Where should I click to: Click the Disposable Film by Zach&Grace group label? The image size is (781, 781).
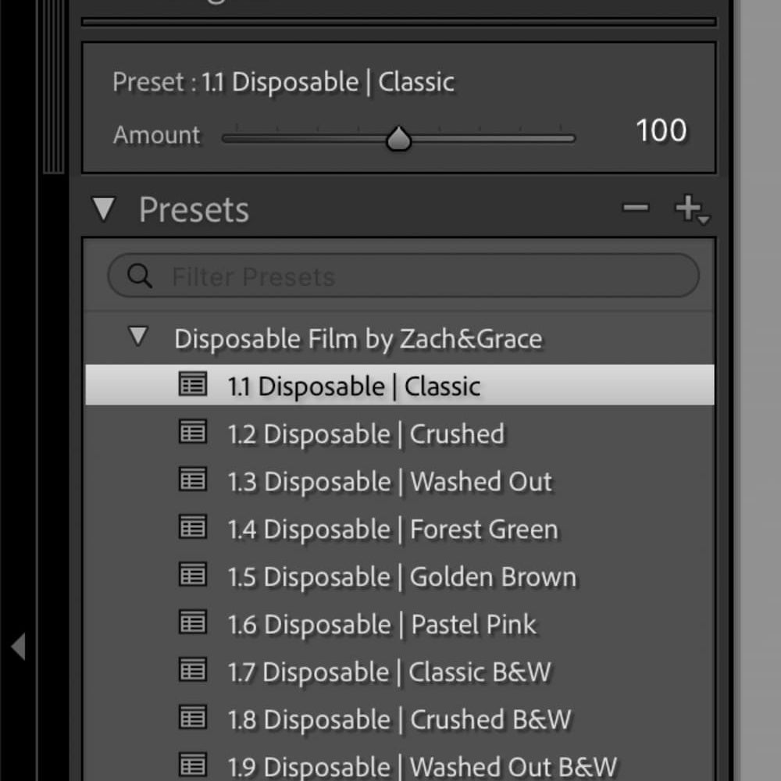(358, 339)
